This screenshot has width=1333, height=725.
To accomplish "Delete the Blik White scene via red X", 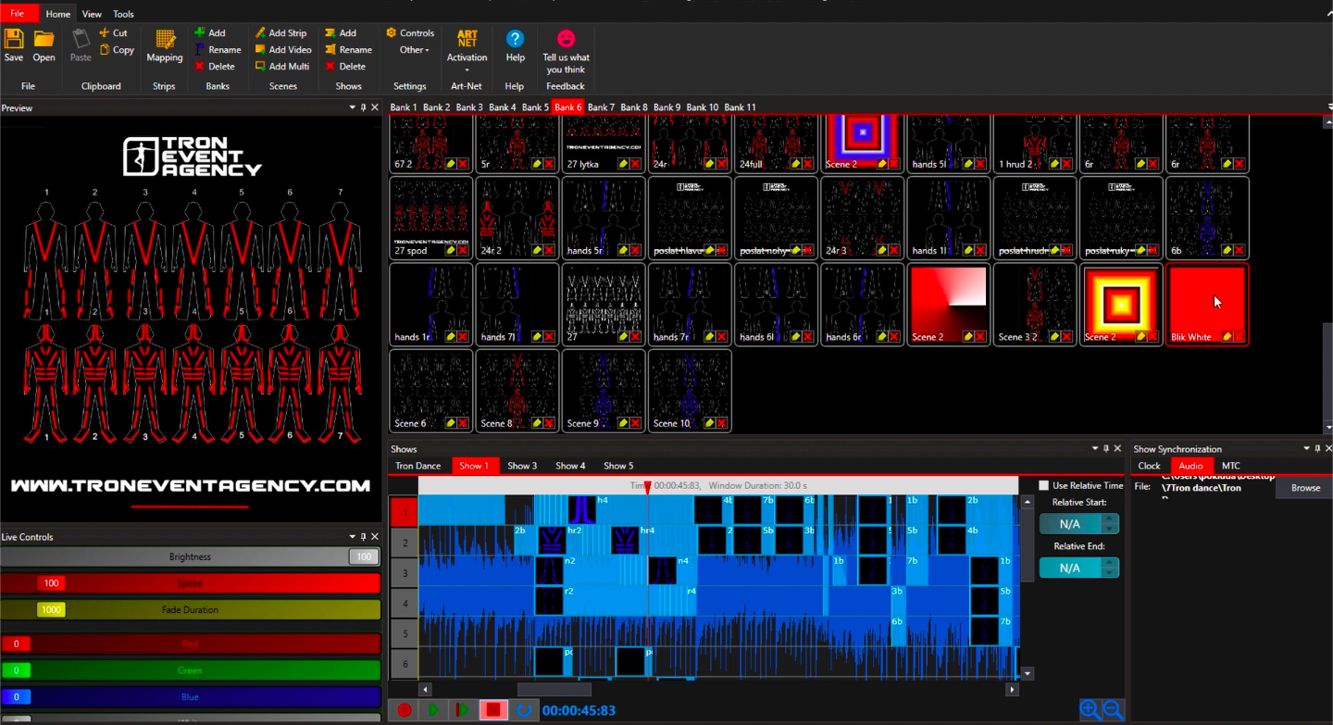I will (1239, 337).
